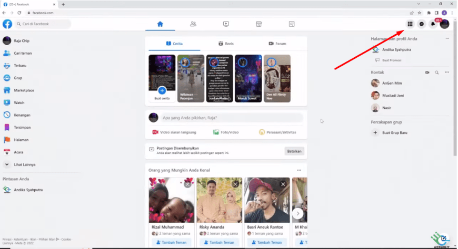Show next friend suggestions arrow
The width and height of the screenshot is (458, 249).
[297, 214]
